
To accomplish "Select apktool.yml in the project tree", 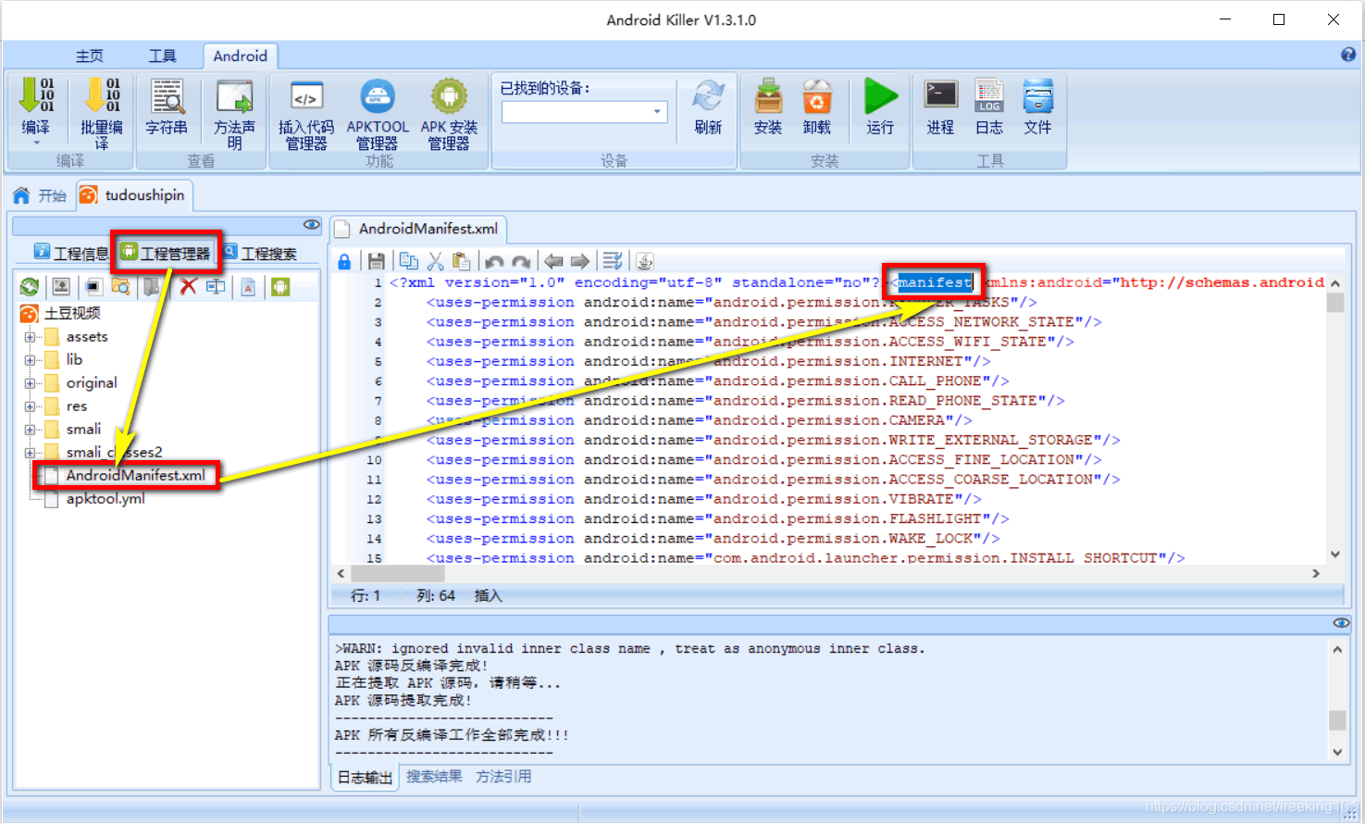I will coord(105,498).
